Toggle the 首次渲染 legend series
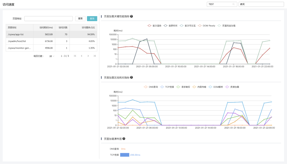This screenshot has height=164, width=287. (154, 25)
